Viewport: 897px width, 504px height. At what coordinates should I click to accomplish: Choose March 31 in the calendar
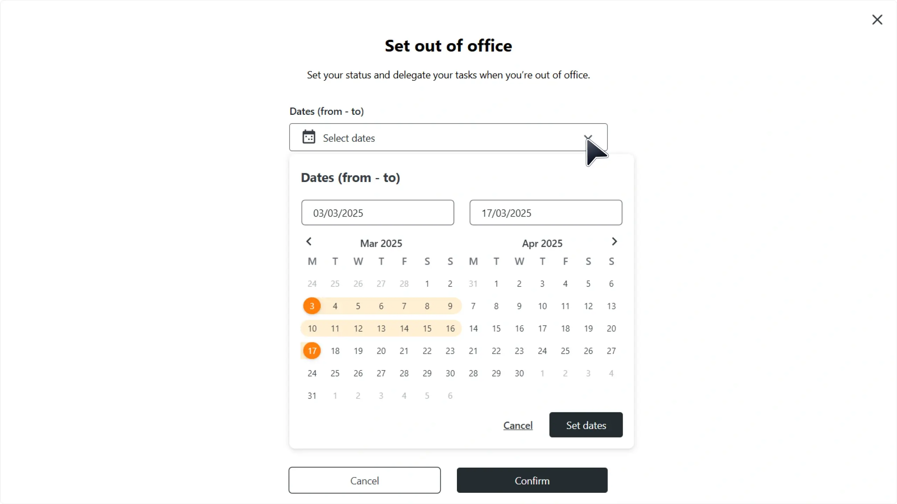[312, 395]
